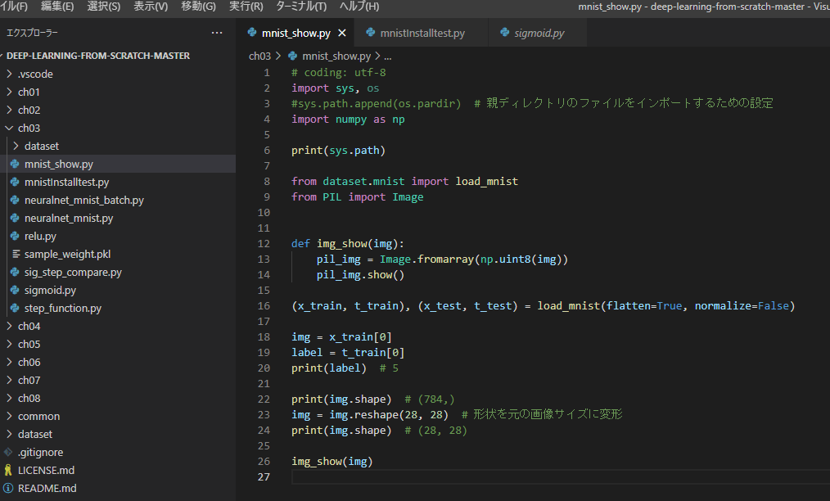830x501 pixels.
Task: Expand the ch01 folder
Action: 9,92
